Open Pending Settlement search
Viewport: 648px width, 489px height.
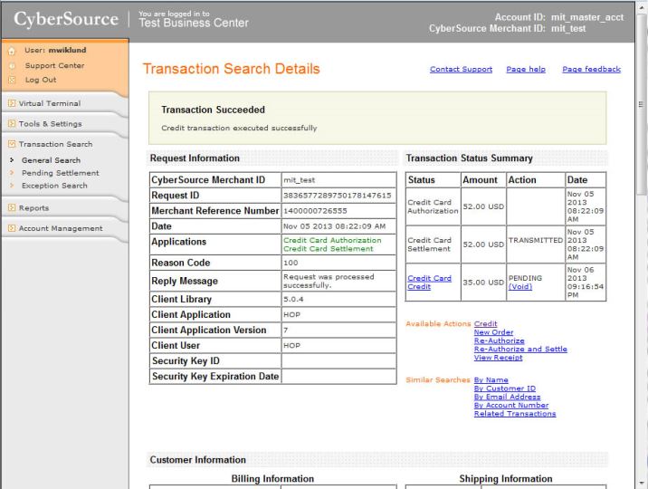click(60, 173)
